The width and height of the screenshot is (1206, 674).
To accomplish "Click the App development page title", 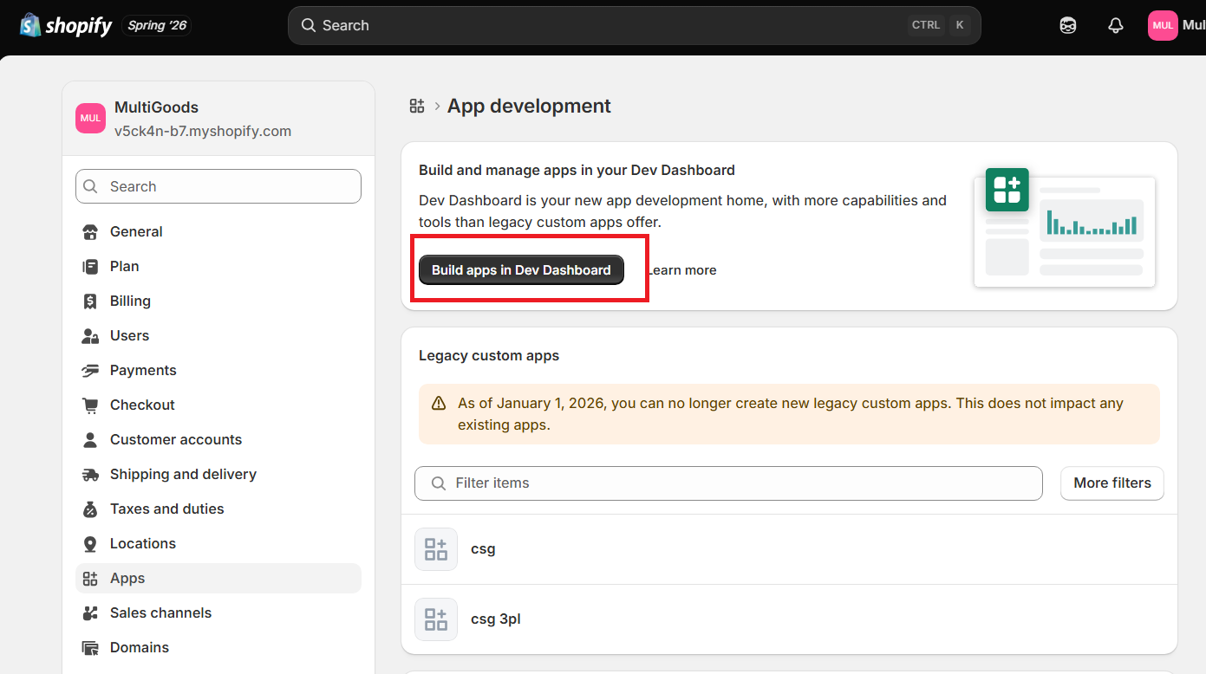I will pyautogui.click(x=529, y=106).
